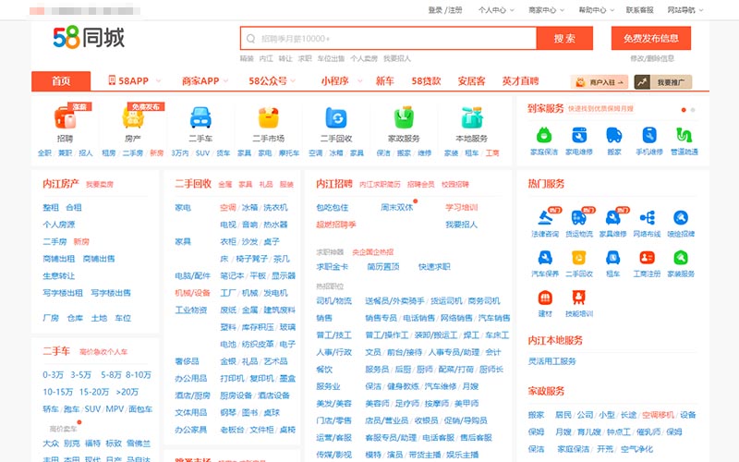
Task: Open the 求职金卡 link
Action: tap(333, 267)
